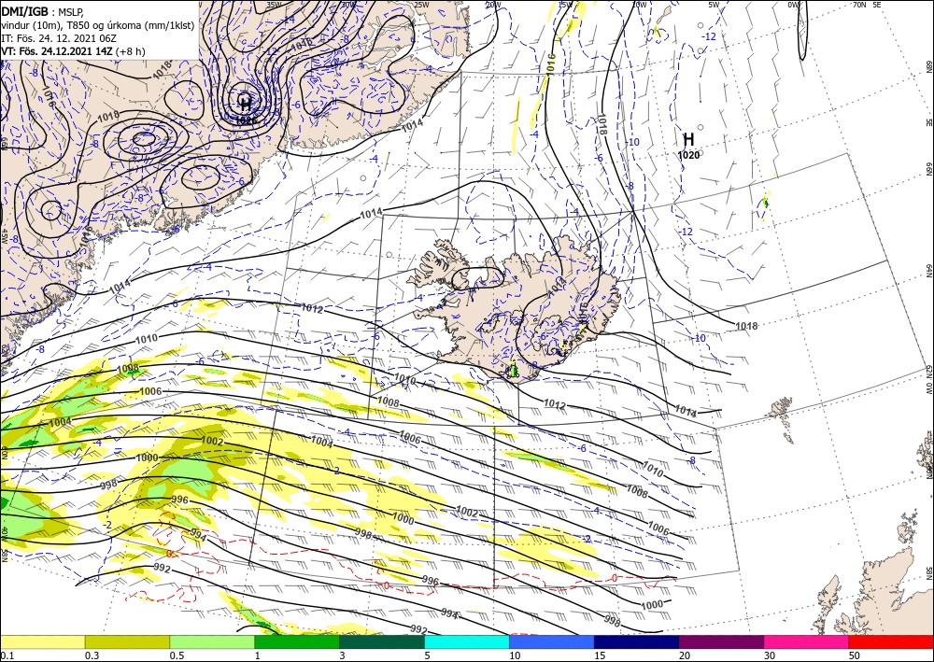Image resolution: width=934 pixels, height=662 pixels.
Task: Pick the bright blue 10–15 legend swatch
Action: pos(552,641)
